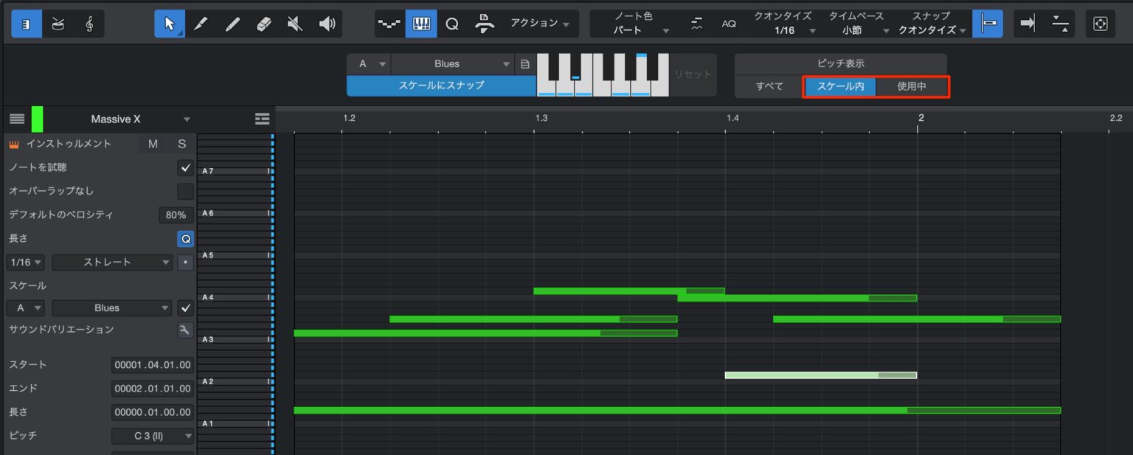Solo the Massive X instrument with the S button

coord(181,144)
